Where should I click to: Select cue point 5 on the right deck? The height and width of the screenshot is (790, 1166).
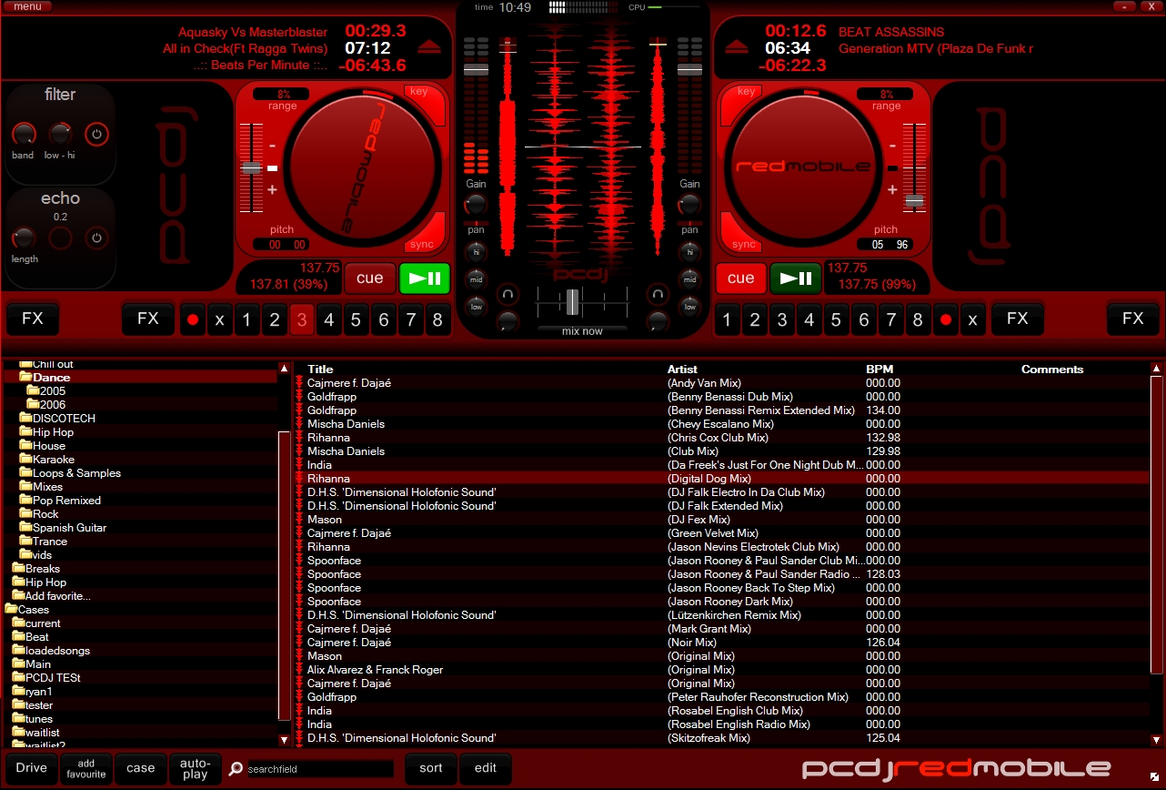(837, 319)
